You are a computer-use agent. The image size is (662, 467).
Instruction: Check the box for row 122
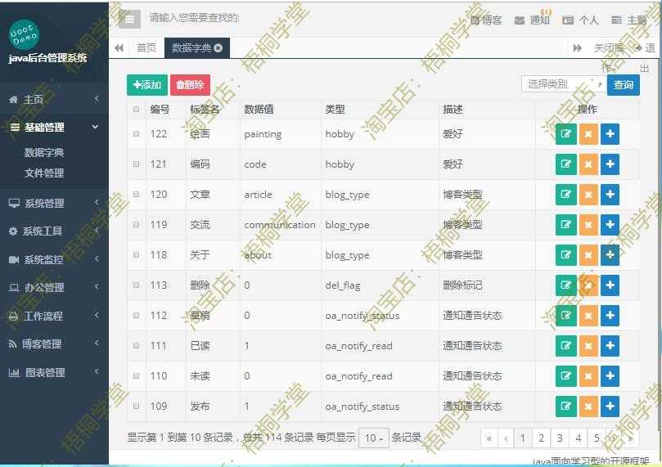(x=136, y=134)
